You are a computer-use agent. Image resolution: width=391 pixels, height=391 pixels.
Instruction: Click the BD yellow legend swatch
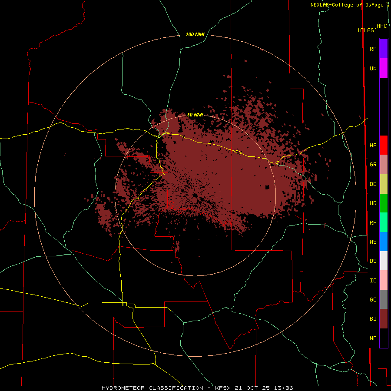point(384,184)
